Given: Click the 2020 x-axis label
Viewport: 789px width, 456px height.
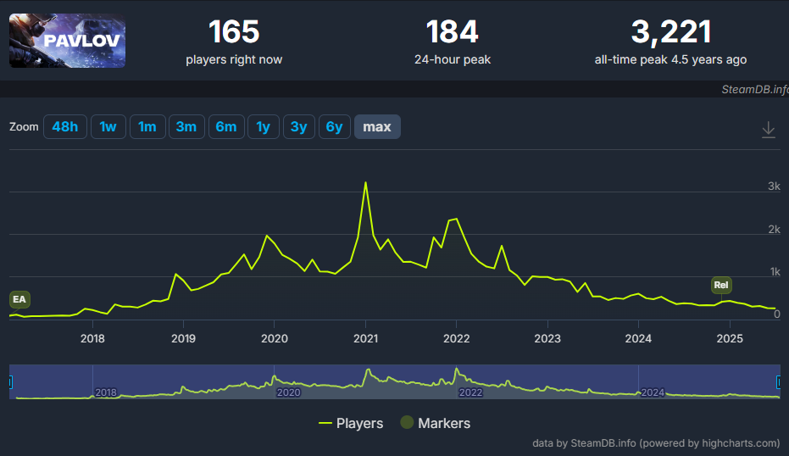Looking at the screenshot, I should coord(275,338).
